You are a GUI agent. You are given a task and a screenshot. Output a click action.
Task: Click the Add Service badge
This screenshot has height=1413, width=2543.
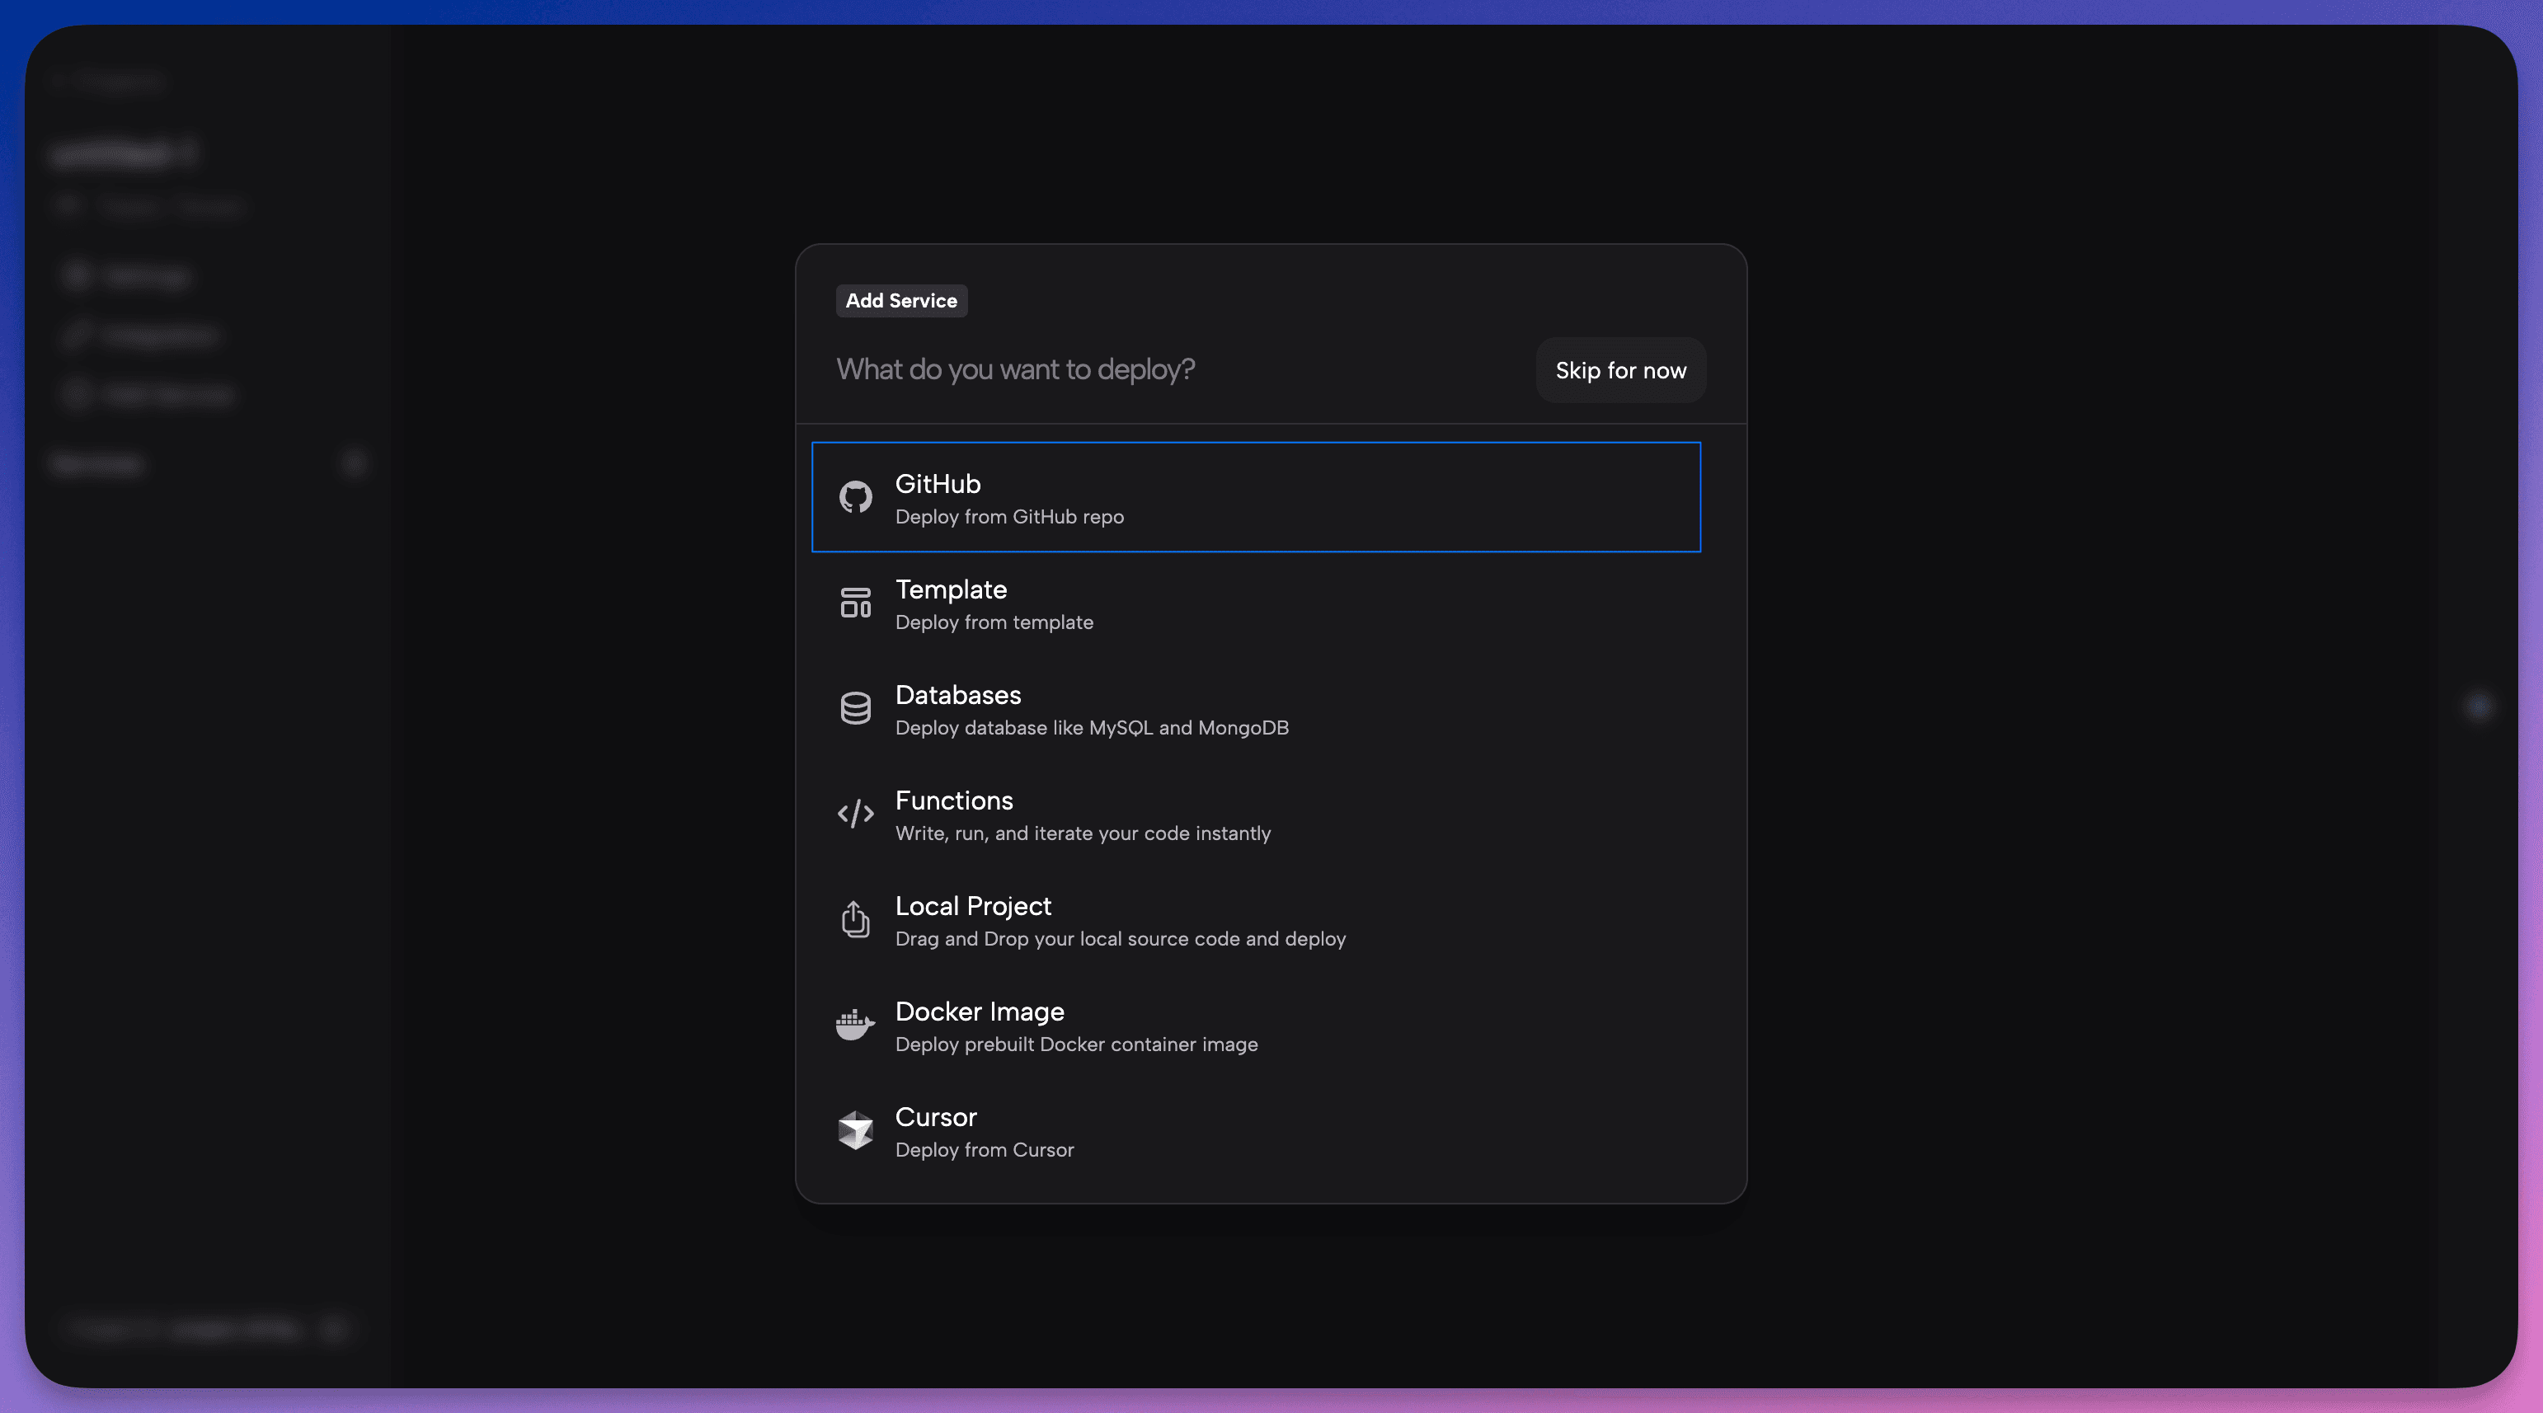point(900,301)
